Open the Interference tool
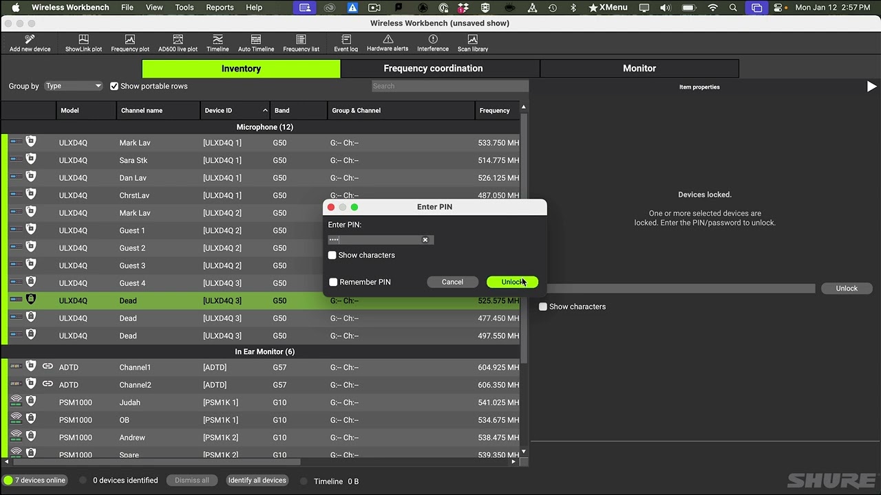Screen dimensions: 881x495 coord(433,43)
